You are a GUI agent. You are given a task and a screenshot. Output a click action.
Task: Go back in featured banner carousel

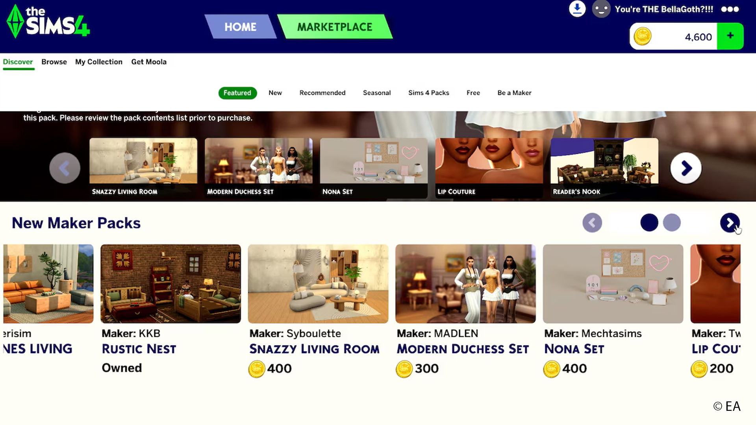pos(65,168)
